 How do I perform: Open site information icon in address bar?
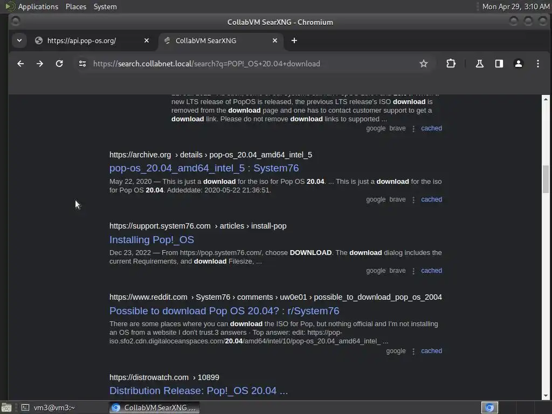(x=82, y=64)
